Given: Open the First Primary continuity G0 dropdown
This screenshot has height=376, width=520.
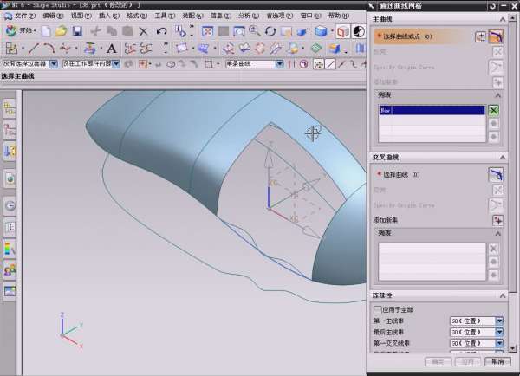Looking at the screenshot, I should click(499, 321).
